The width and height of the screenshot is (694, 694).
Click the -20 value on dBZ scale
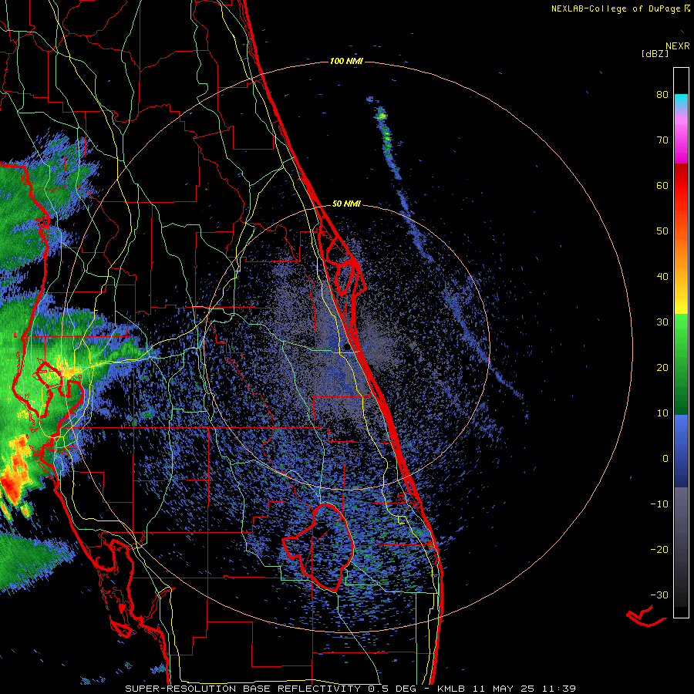pos(659,550)
